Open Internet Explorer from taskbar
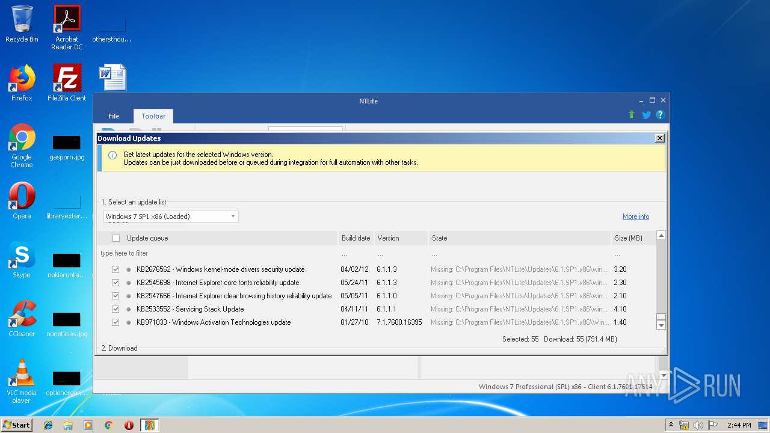The width and height of the screenshot is (770, 433). click(x=48, y=425)
